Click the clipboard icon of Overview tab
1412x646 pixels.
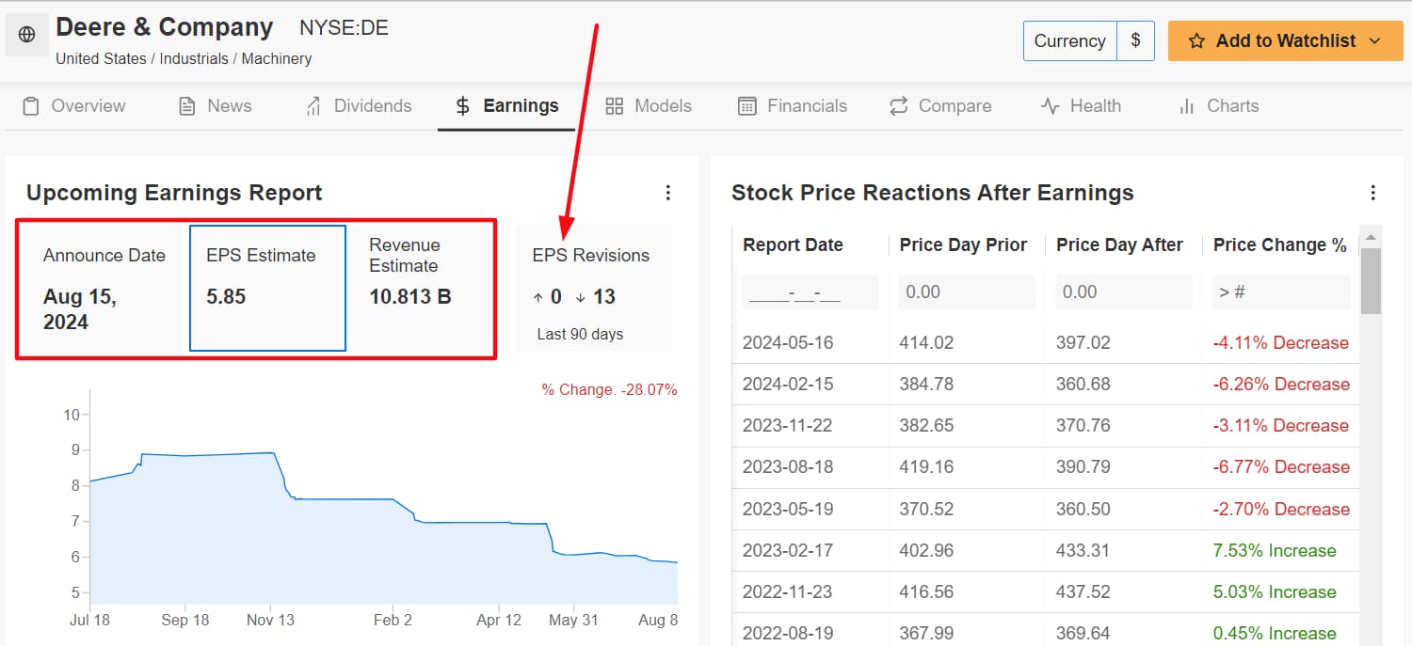tap(31, 106)
